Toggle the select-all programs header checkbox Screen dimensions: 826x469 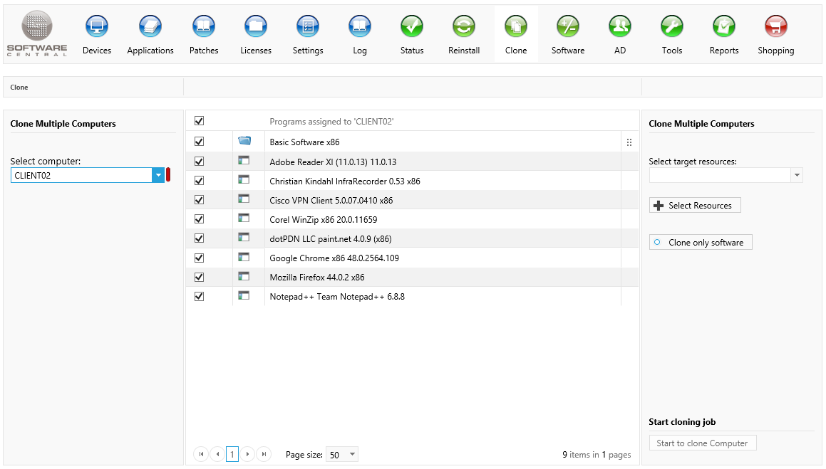point(200,122)
